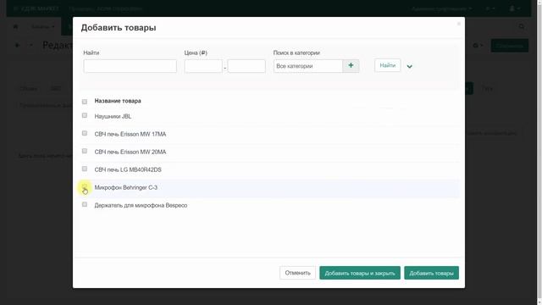Screen dimensions: 542x305
Task: Select СВЧ печь Erisson MW 20MA checkbox
Action: coord(85,151)
